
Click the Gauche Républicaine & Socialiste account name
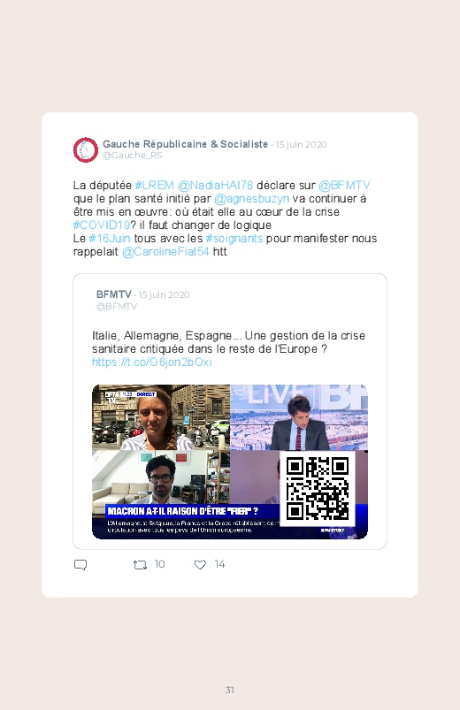tap(186, 144)
